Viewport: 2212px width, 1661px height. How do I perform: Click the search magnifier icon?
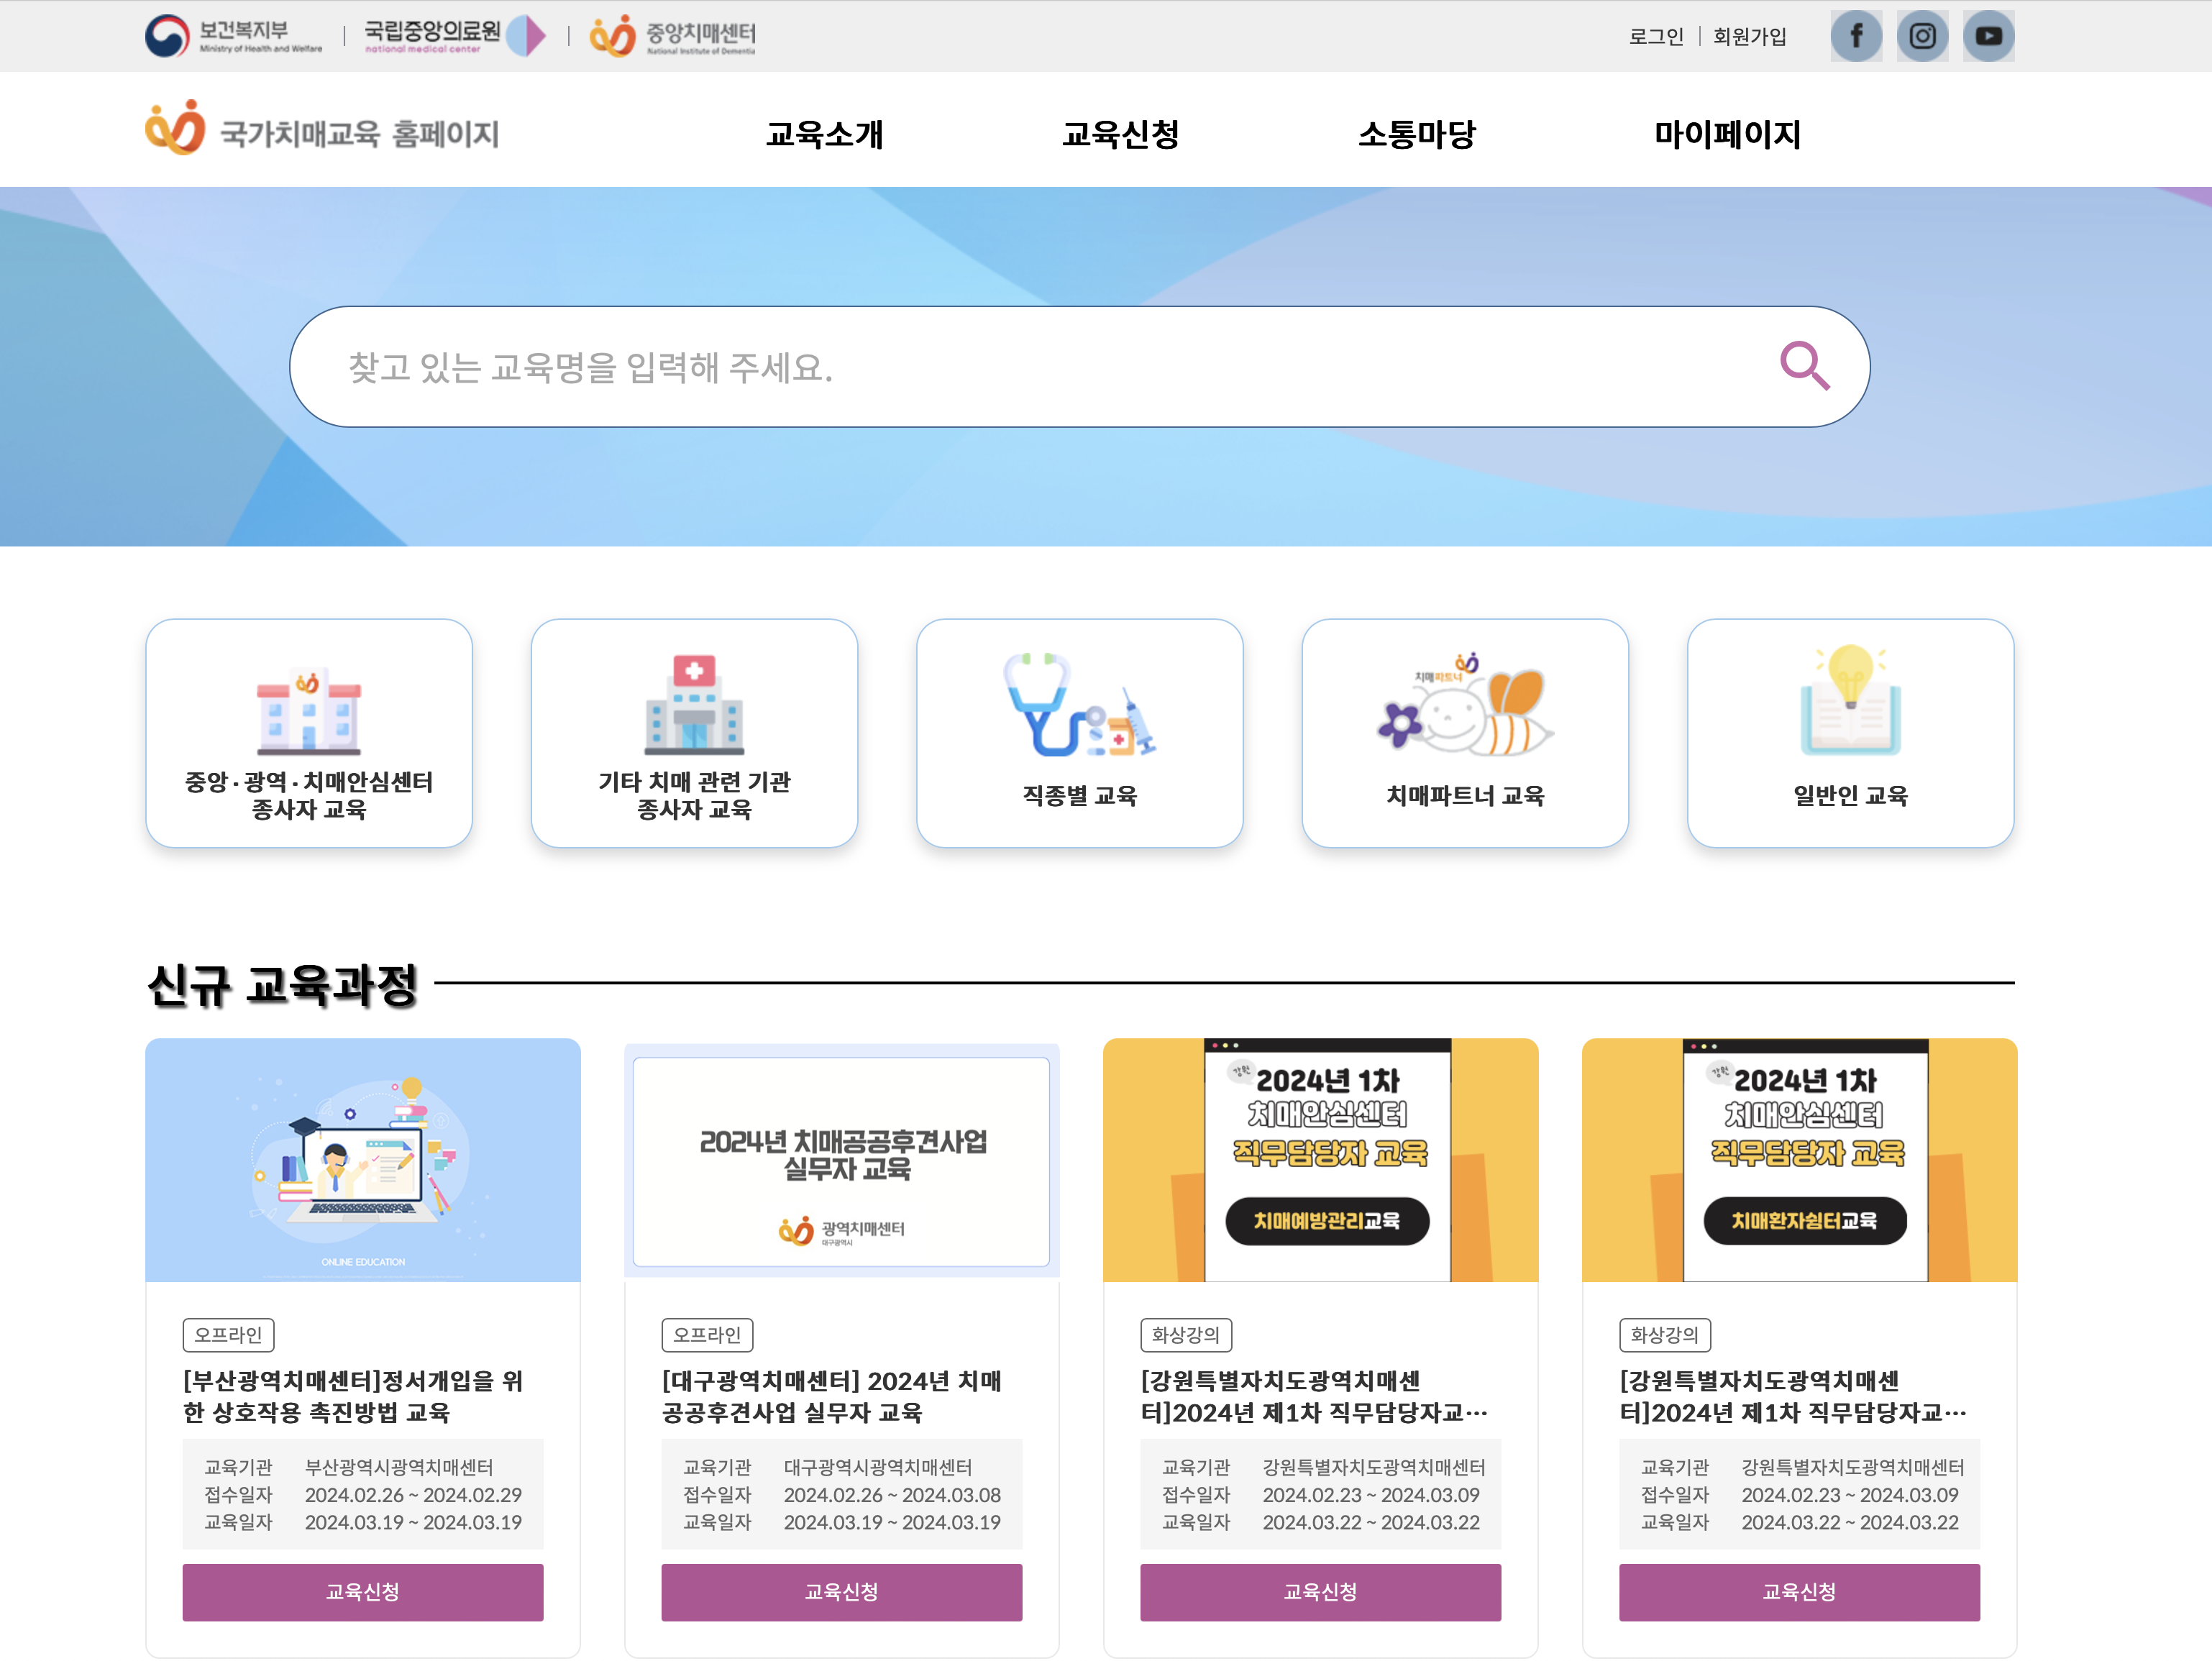click(1805, 366)
